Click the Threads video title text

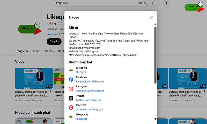point(185,94)
